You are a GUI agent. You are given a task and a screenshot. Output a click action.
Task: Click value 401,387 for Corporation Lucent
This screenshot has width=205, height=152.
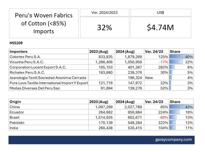135,67
